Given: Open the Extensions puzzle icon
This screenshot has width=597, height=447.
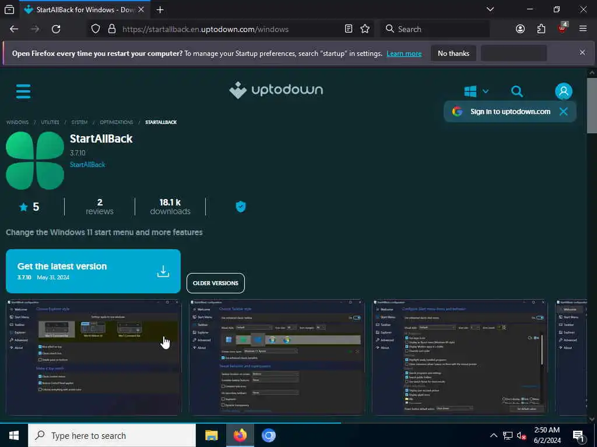Looking at the screenshot, I should pyautogui.click(x=541, y=29).
